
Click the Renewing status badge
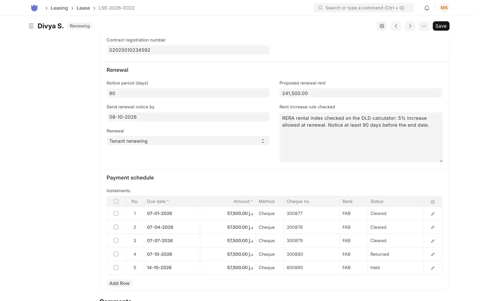(80, 26)
